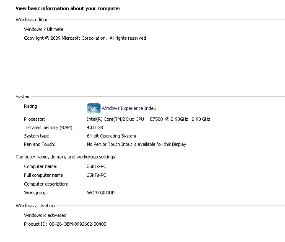Click the page heading about basic computer information
Viewport: 285px width, 242px height.
tap(68, 8)
